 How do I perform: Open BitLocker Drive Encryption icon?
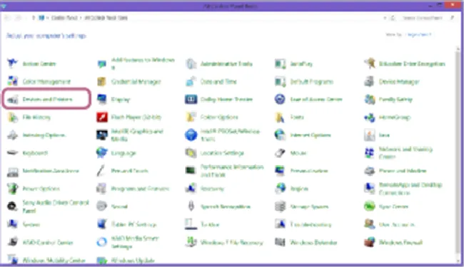pos(369,63)
